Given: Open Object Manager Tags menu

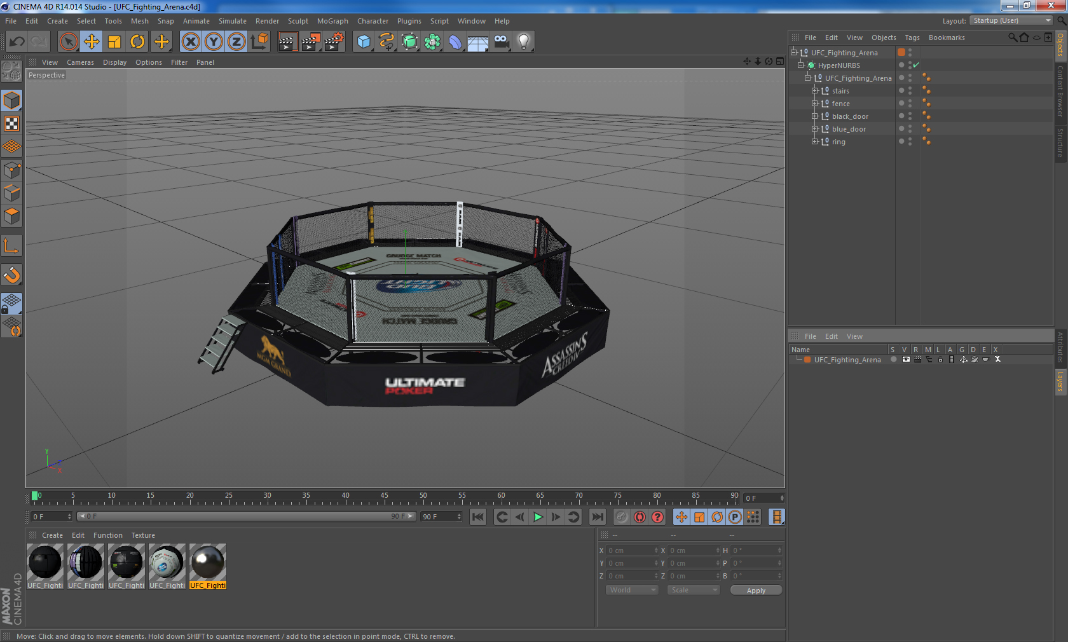Looking at the screenshot, I should (912, 38).
